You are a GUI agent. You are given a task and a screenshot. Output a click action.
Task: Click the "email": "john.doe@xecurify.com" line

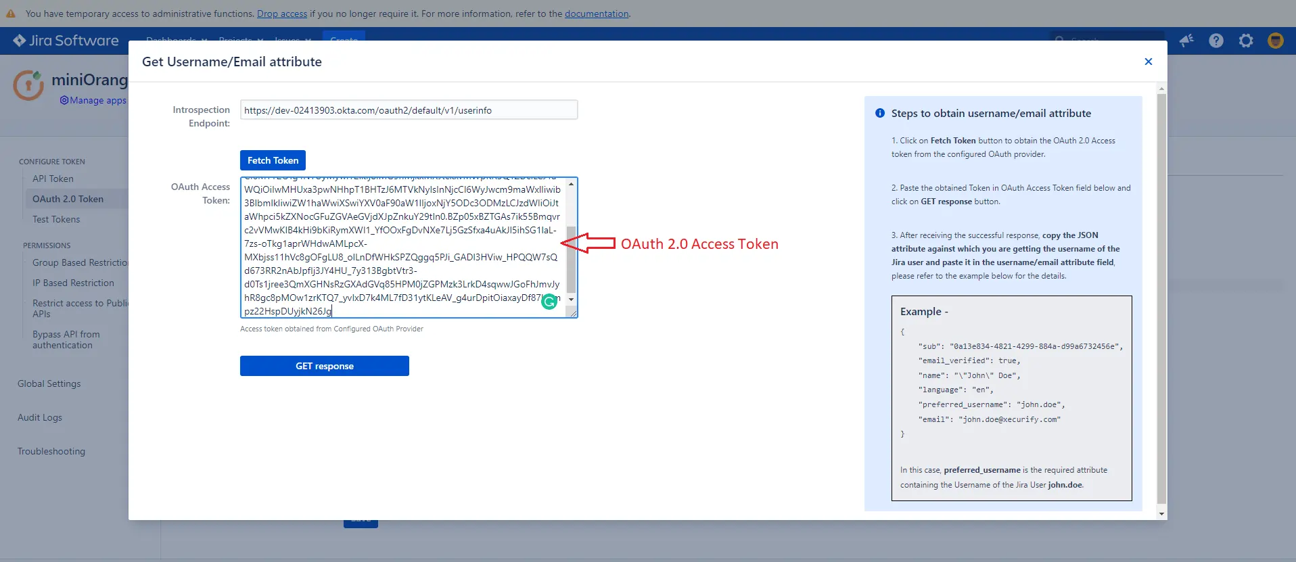[x=989, y=419]
